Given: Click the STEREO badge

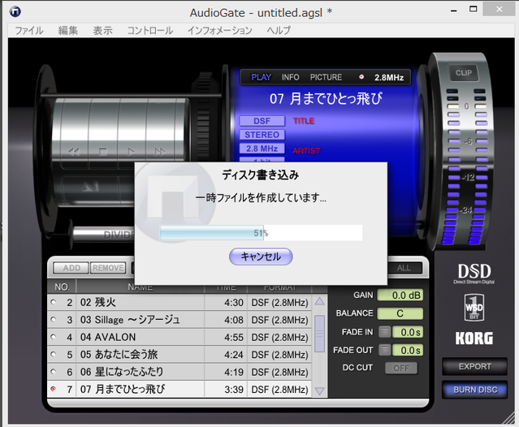Looking at the screenshot, I should (262, 135).
